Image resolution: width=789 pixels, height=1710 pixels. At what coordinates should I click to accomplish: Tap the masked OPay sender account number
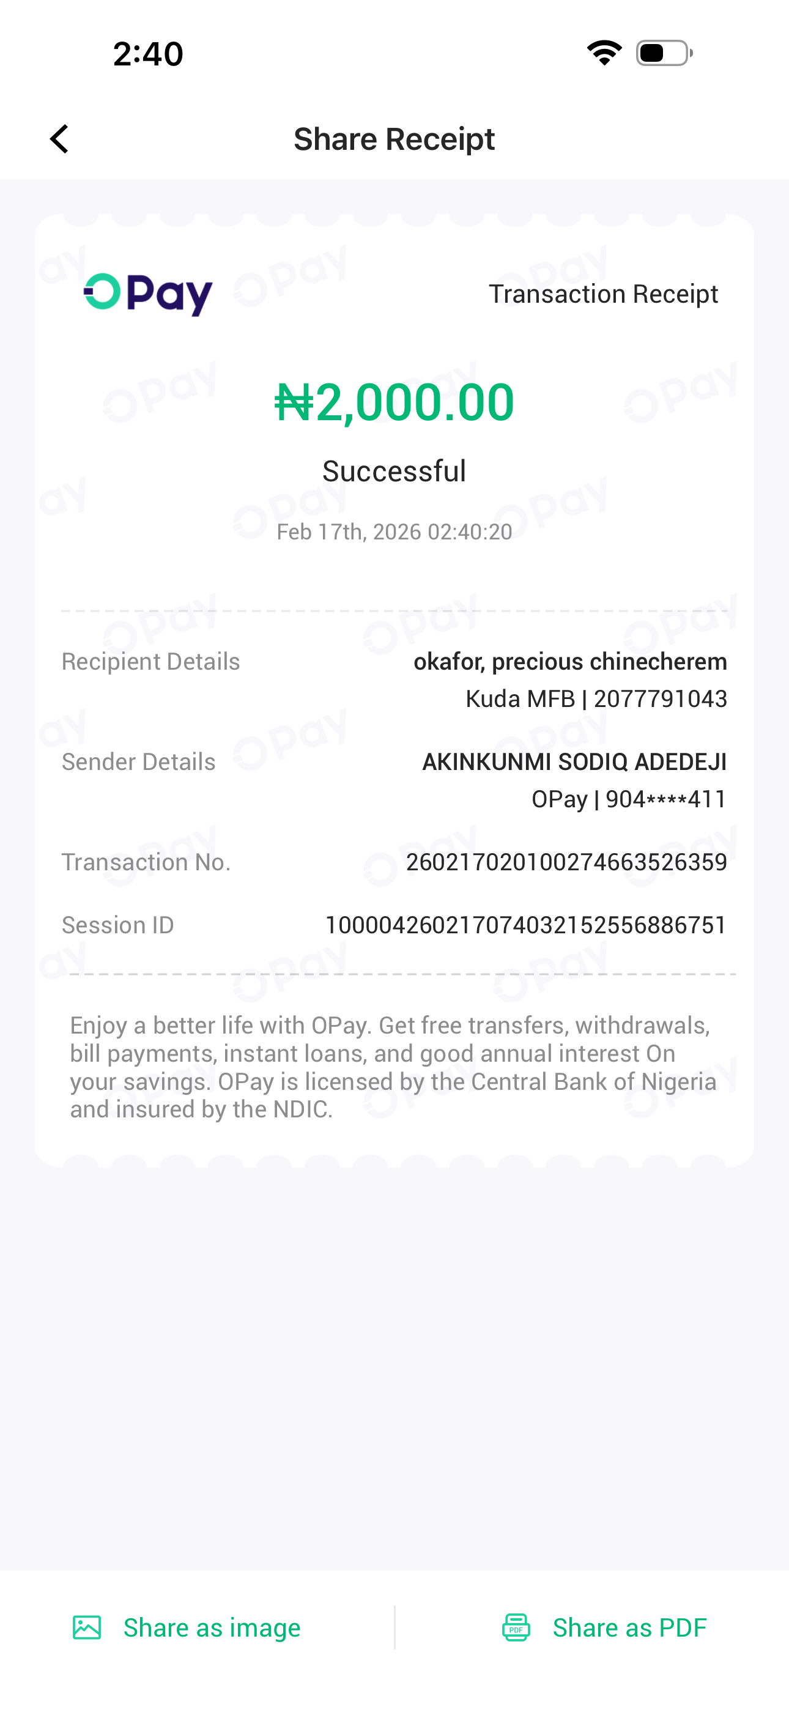point(628,799)
